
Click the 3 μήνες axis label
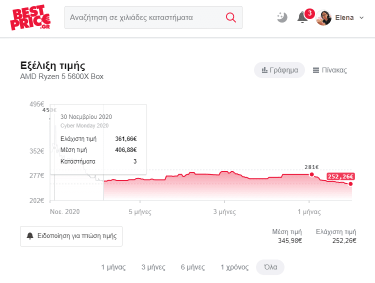point(224,211)
